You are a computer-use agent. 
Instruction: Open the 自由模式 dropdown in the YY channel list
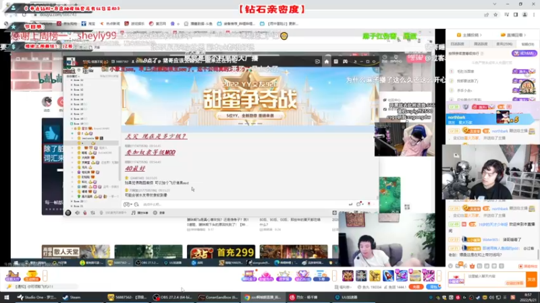73,76
